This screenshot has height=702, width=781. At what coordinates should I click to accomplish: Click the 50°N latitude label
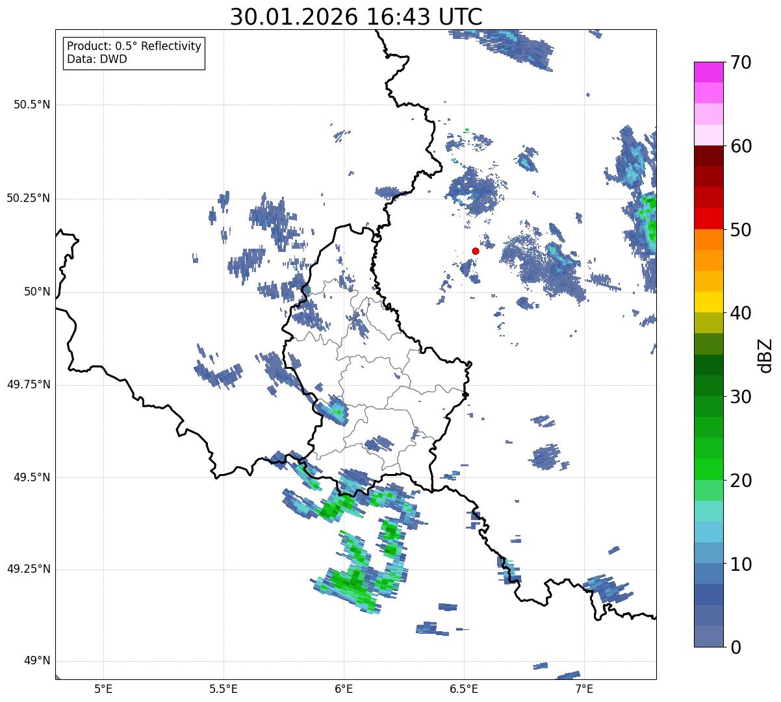(36, 292)
